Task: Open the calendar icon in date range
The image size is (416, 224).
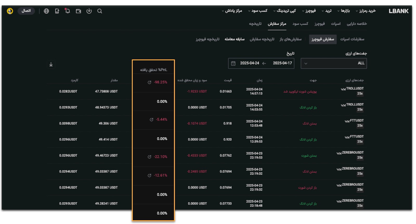Action: point(233,63)
